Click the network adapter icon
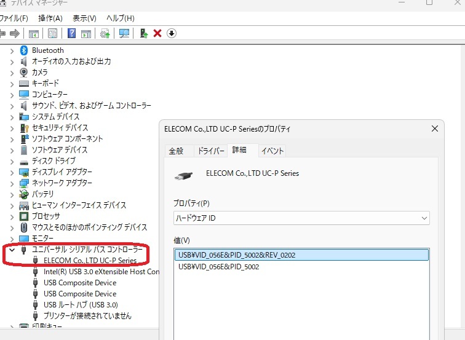The height and width of the screenshot is (340, 465). 24,183
